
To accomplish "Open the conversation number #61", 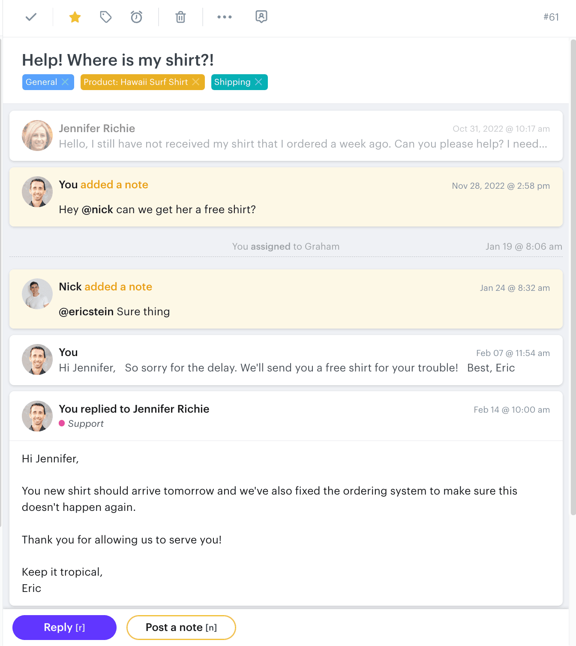I will [550, 17].
